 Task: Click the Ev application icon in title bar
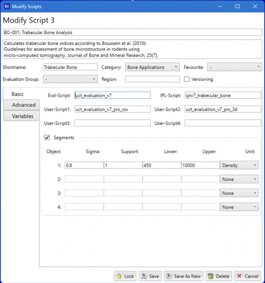(x=7, y=7)
